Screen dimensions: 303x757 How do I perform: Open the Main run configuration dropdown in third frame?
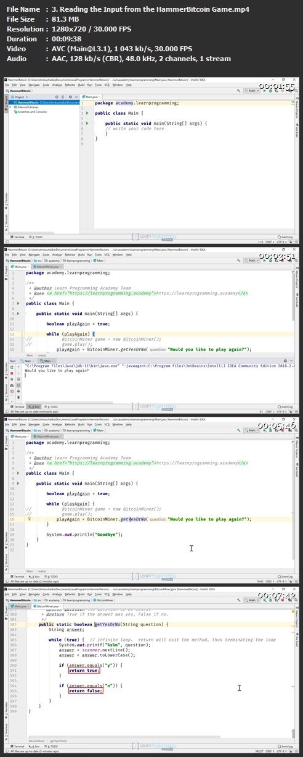(252, 430)
